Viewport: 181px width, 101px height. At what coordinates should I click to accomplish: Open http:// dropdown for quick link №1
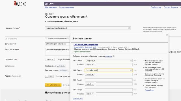click(x=90, y=65)
